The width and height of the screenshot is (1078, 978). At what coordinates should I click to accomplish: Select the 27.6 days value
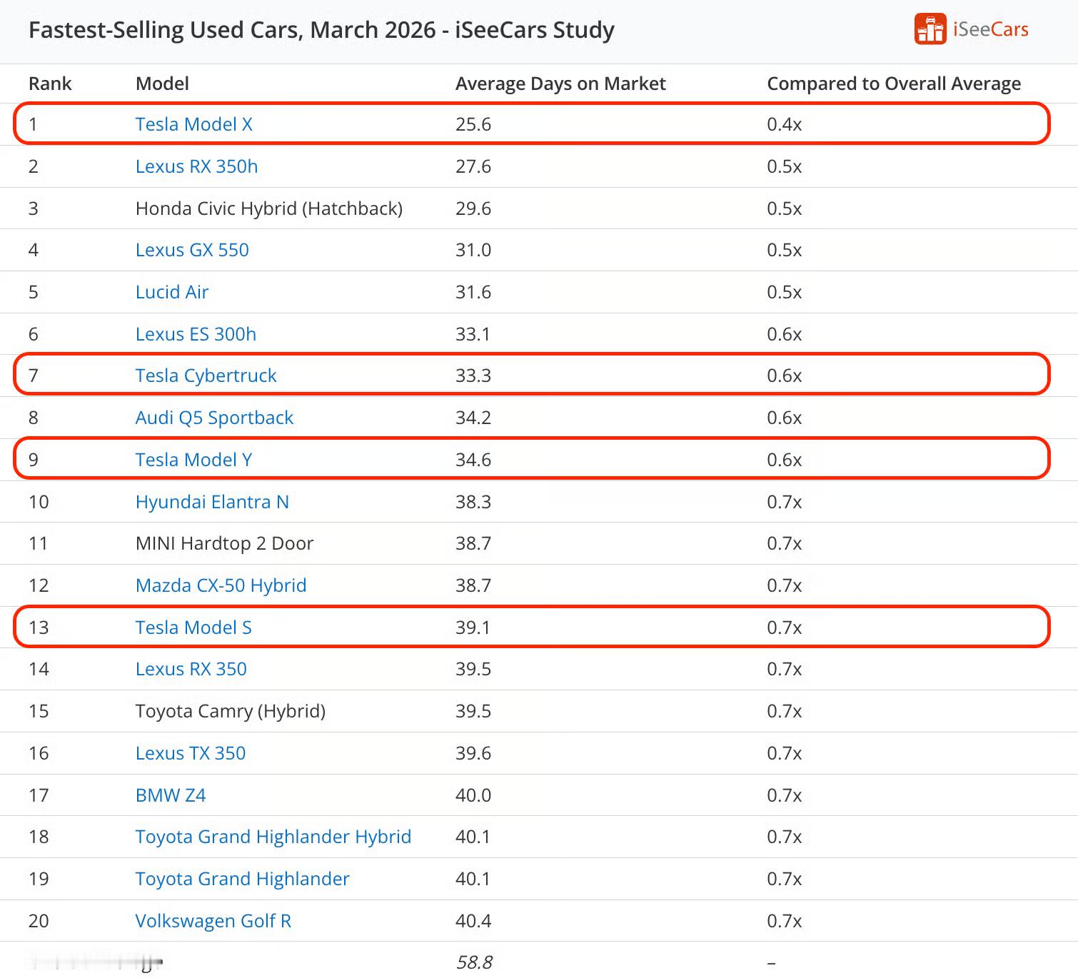tap(473, 166)
